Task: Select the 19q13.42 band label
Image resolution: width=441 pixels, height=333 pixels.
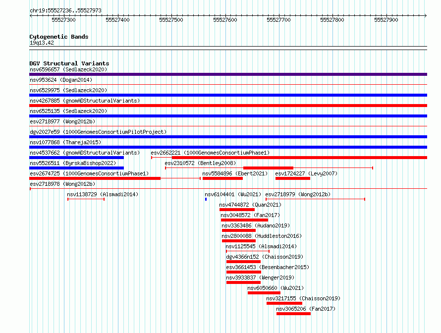Action: [x=42, y=43]
